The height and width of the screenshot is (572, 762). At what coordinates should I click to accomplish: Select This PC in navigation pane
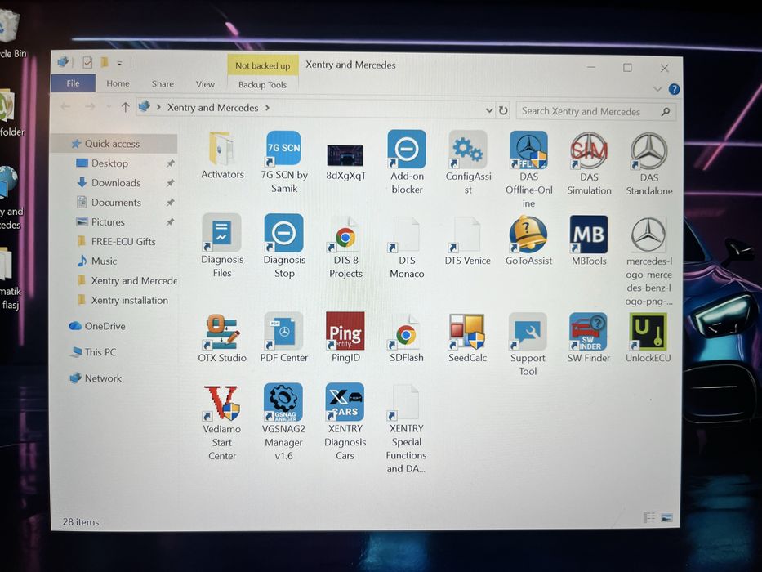click(100, 351)
